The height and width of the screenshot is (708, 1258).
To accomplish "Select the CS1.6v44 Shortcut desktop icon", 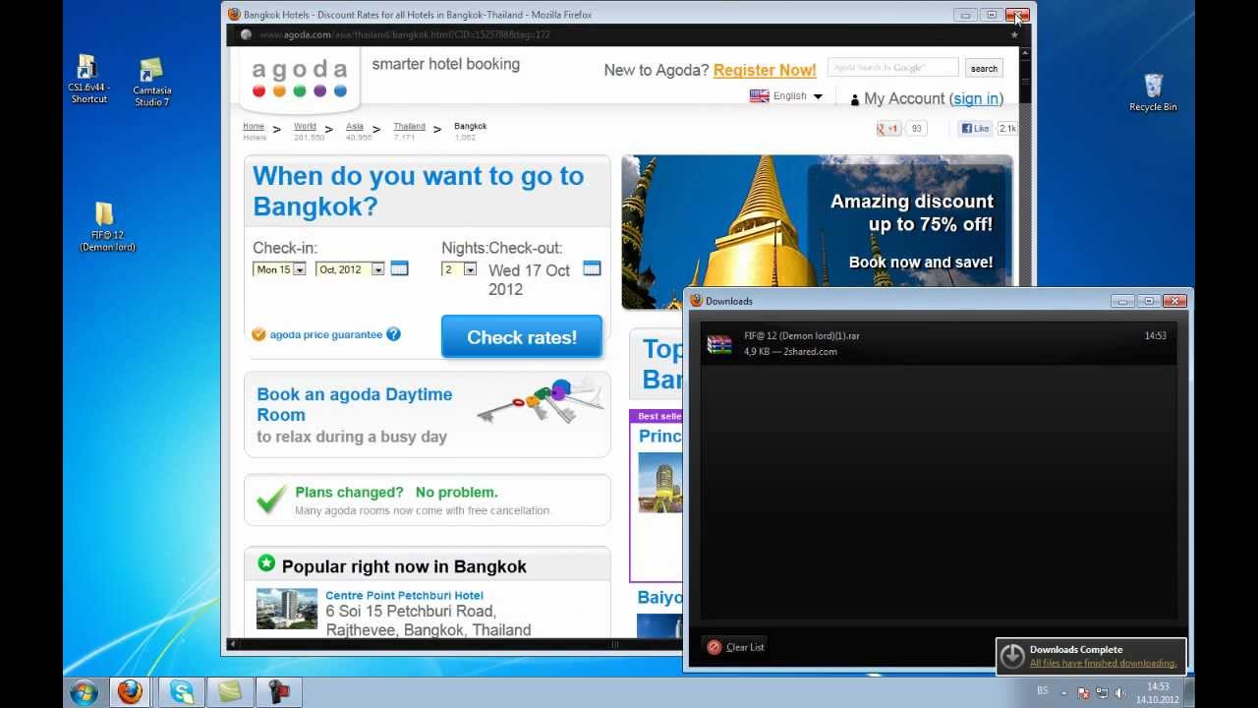I will click(x=88, y=80).
